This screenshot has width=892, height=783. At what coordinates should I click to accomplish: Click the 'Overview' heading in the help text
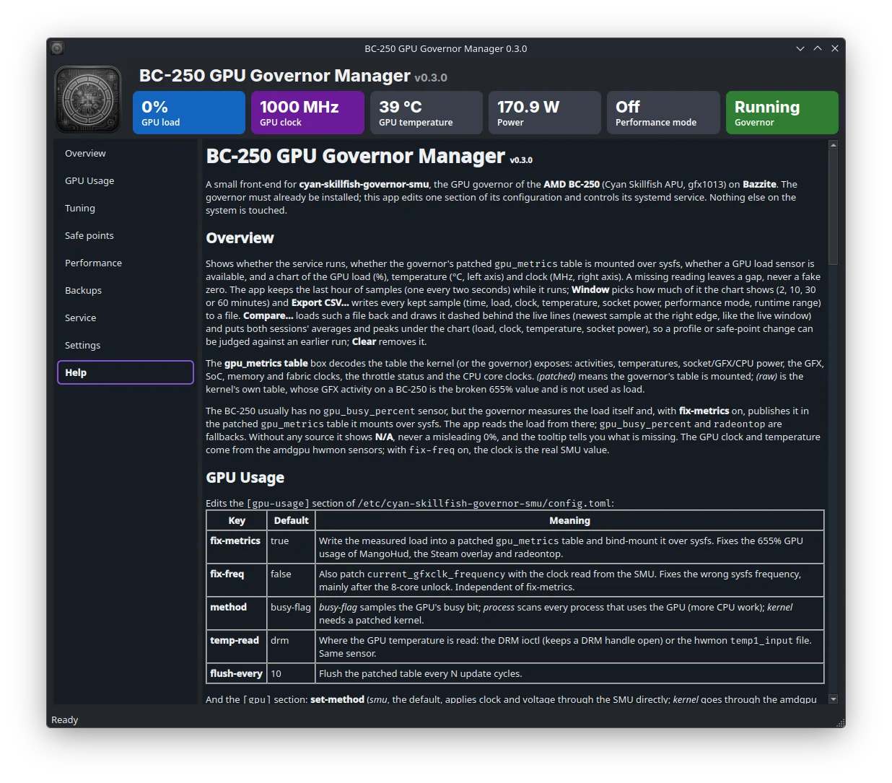tap(240, 238)
